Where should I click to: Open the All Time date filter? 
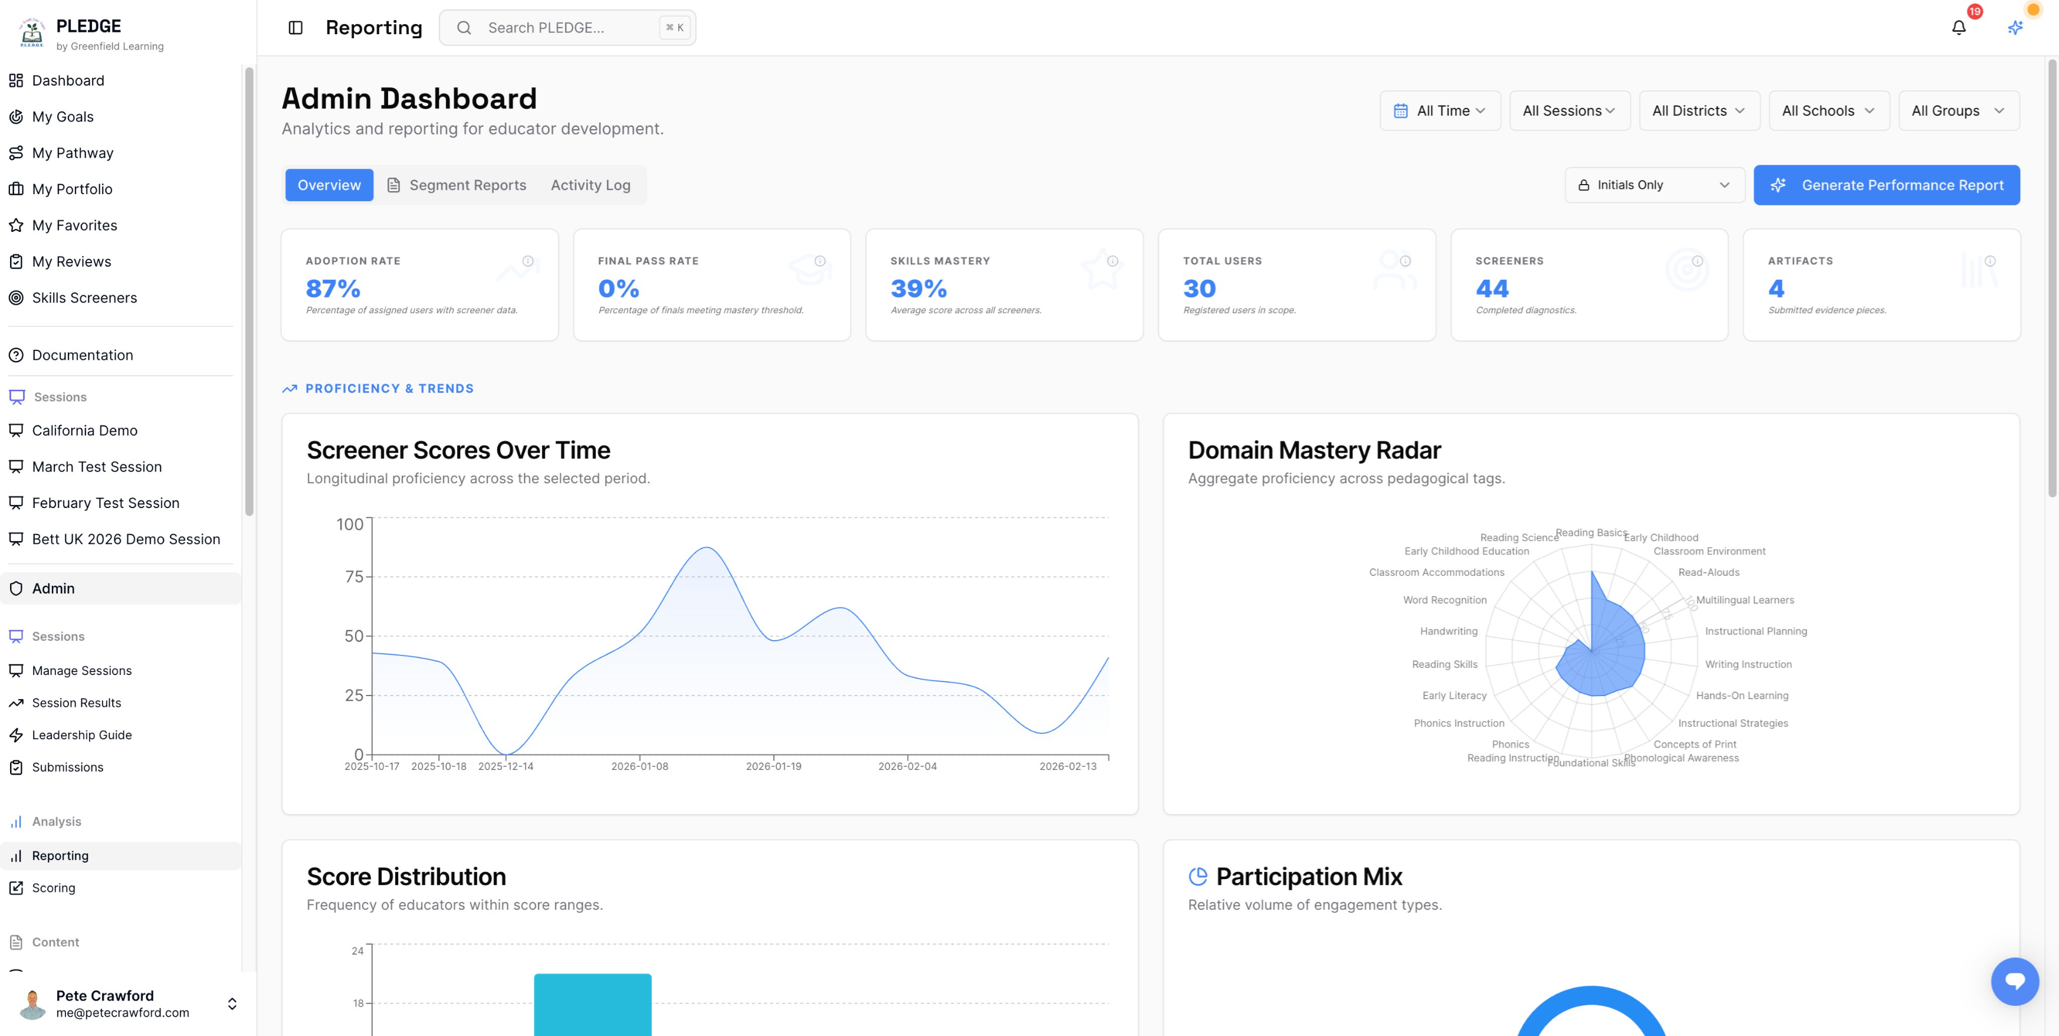click(x=1440, y=110)
